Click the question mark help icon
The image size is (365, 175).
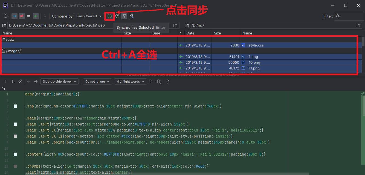tap(168, 81)
